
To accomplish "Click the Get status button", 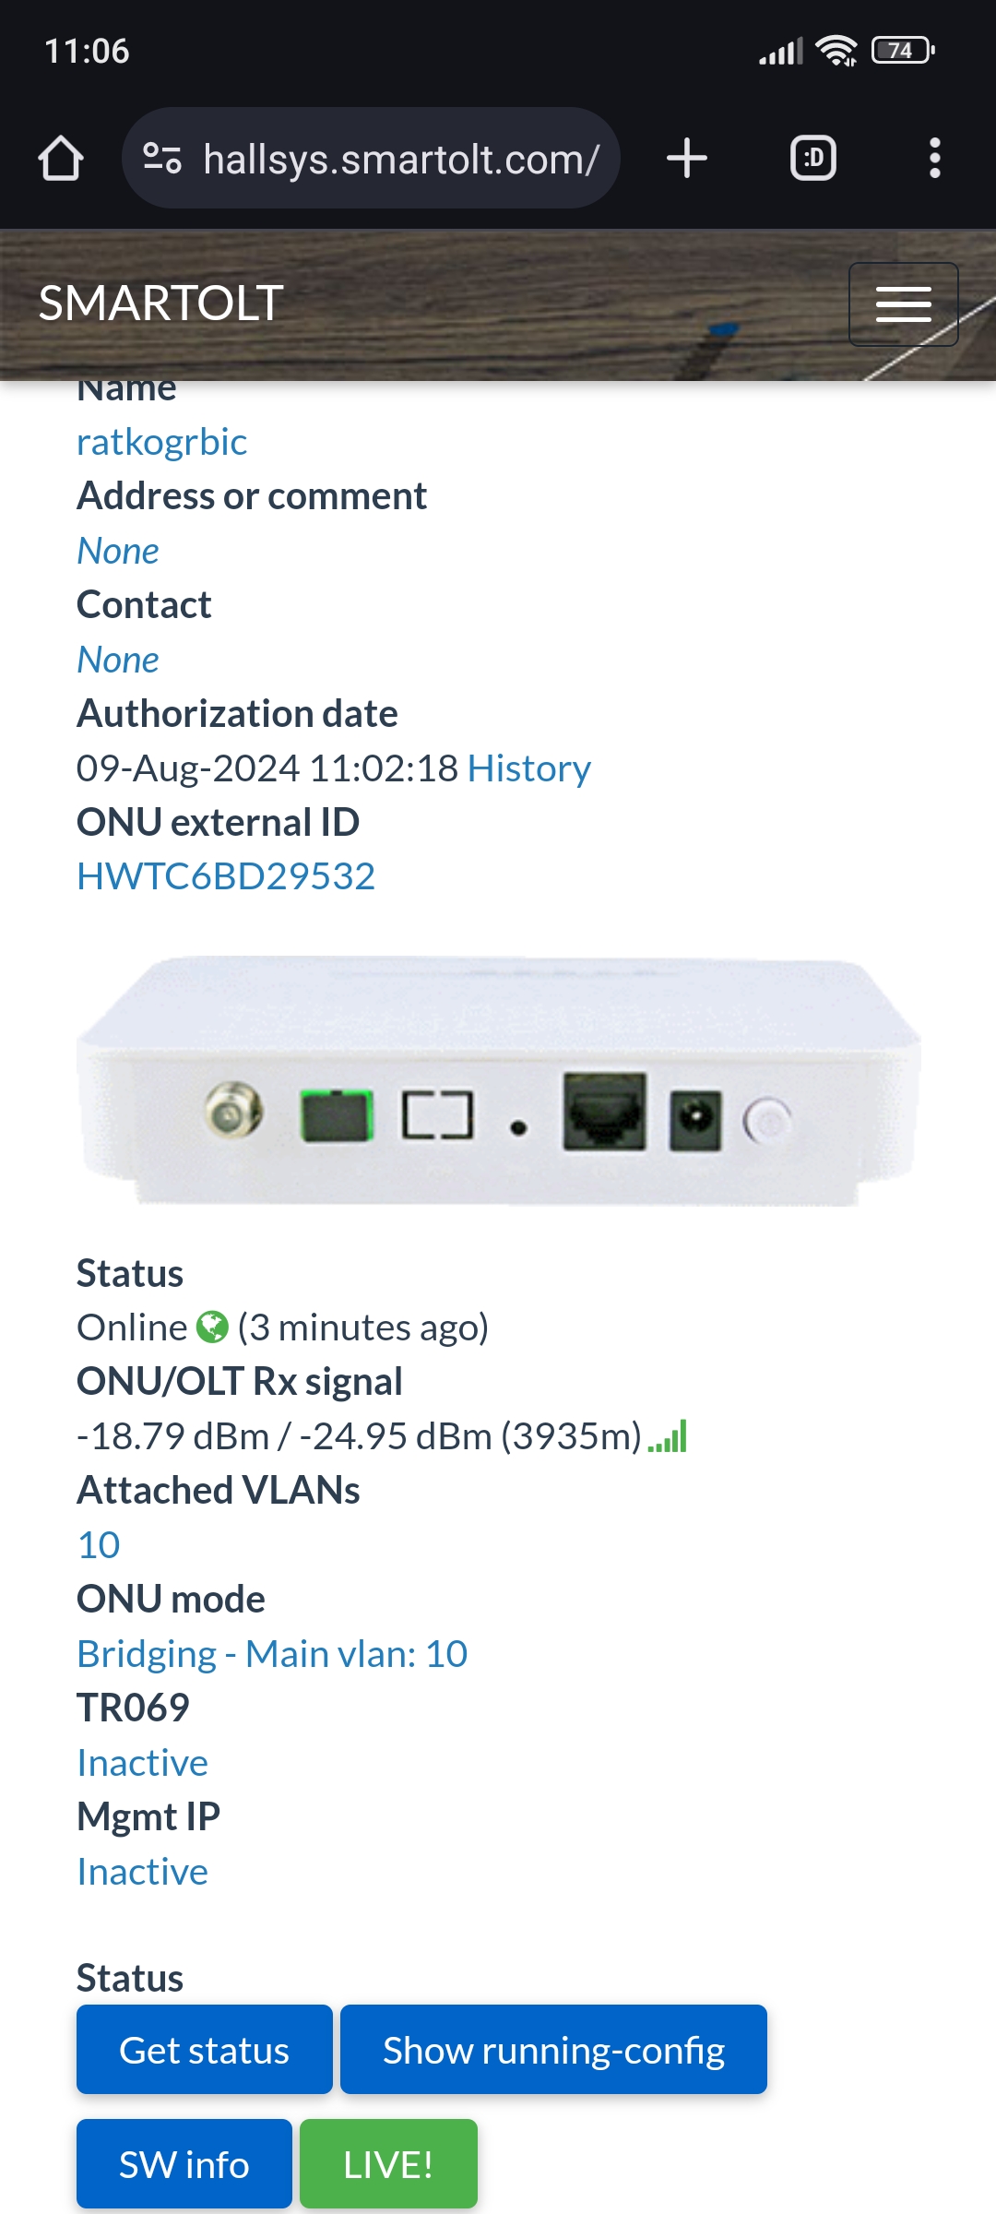I will 205,2050.
